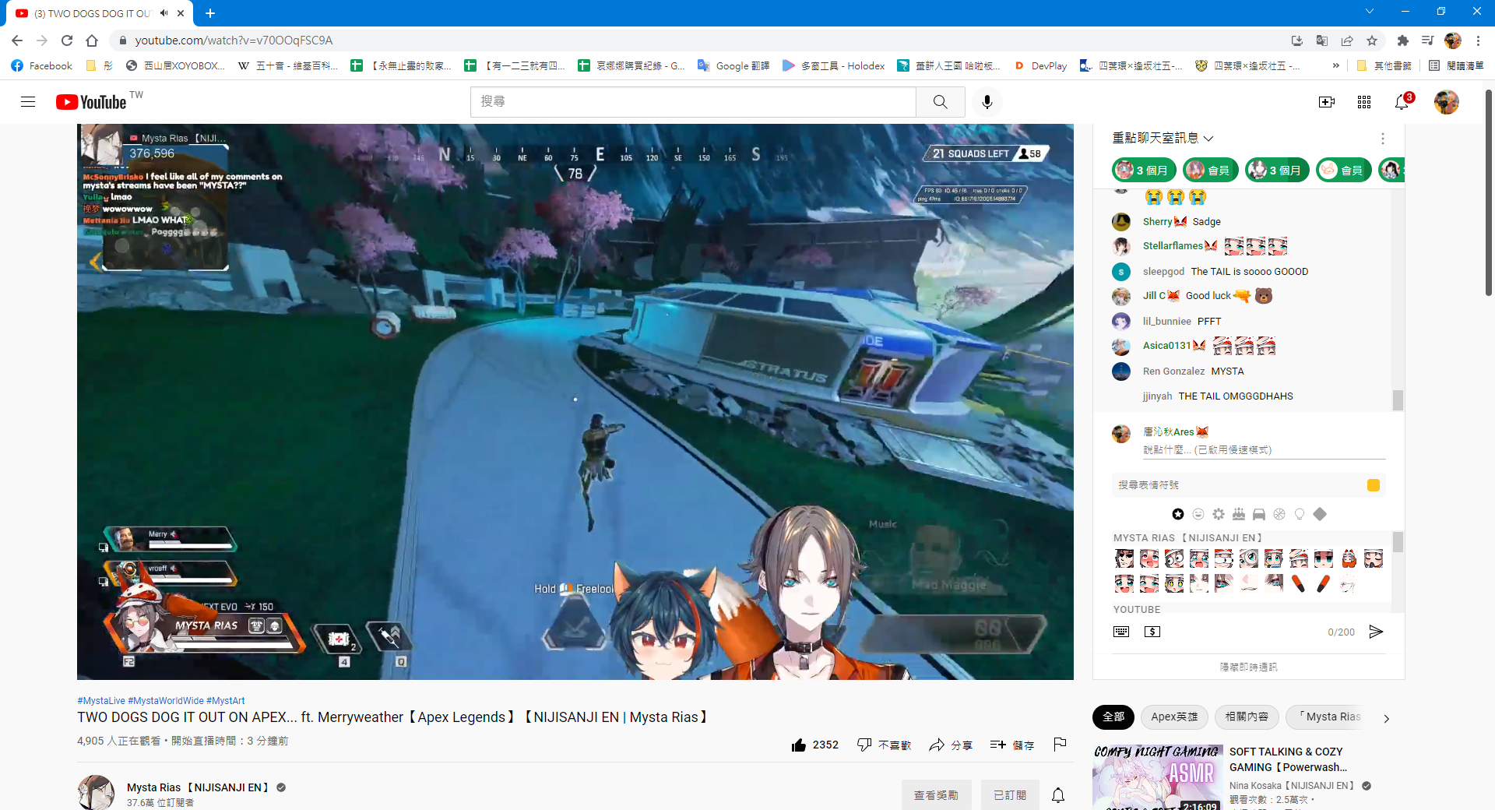Select the nature emoji category
This screenshot has height=810, width=1495.
[1219, 514]
